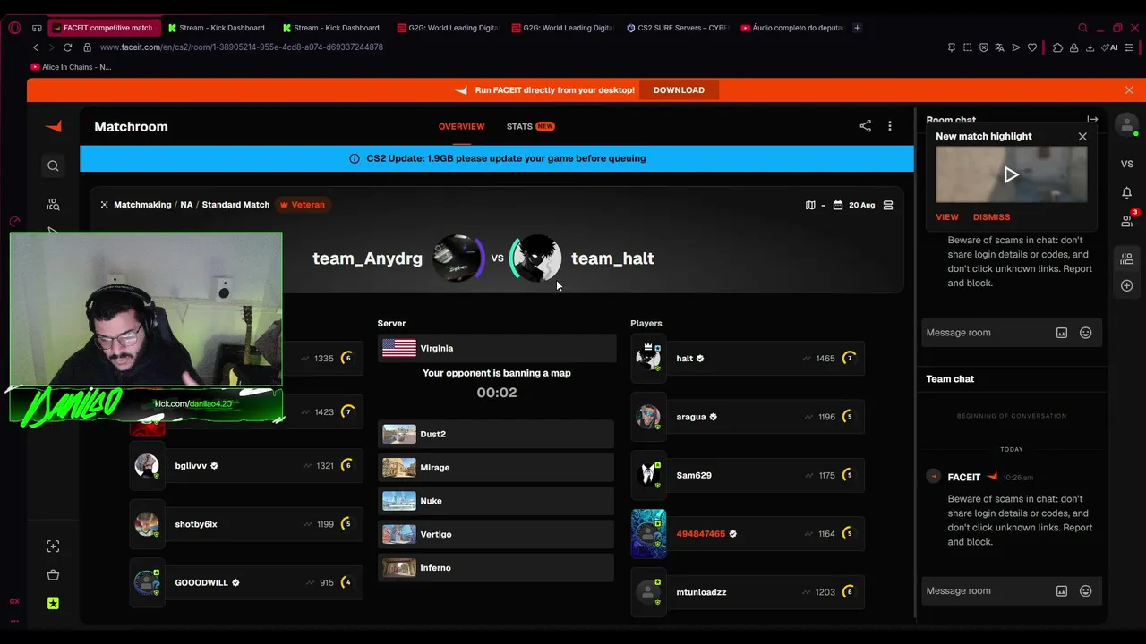Viewport: 1146px width, 644px height.
Task: Select the Dust2 map
Action: pyautogui.click(x=496, y=434)
